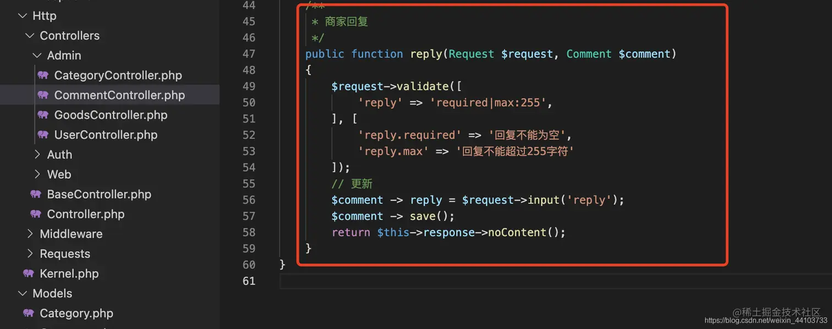This screenshot has width=832, height=329.
Task: Select the Middleware folder label
Action: coord(71,233)
